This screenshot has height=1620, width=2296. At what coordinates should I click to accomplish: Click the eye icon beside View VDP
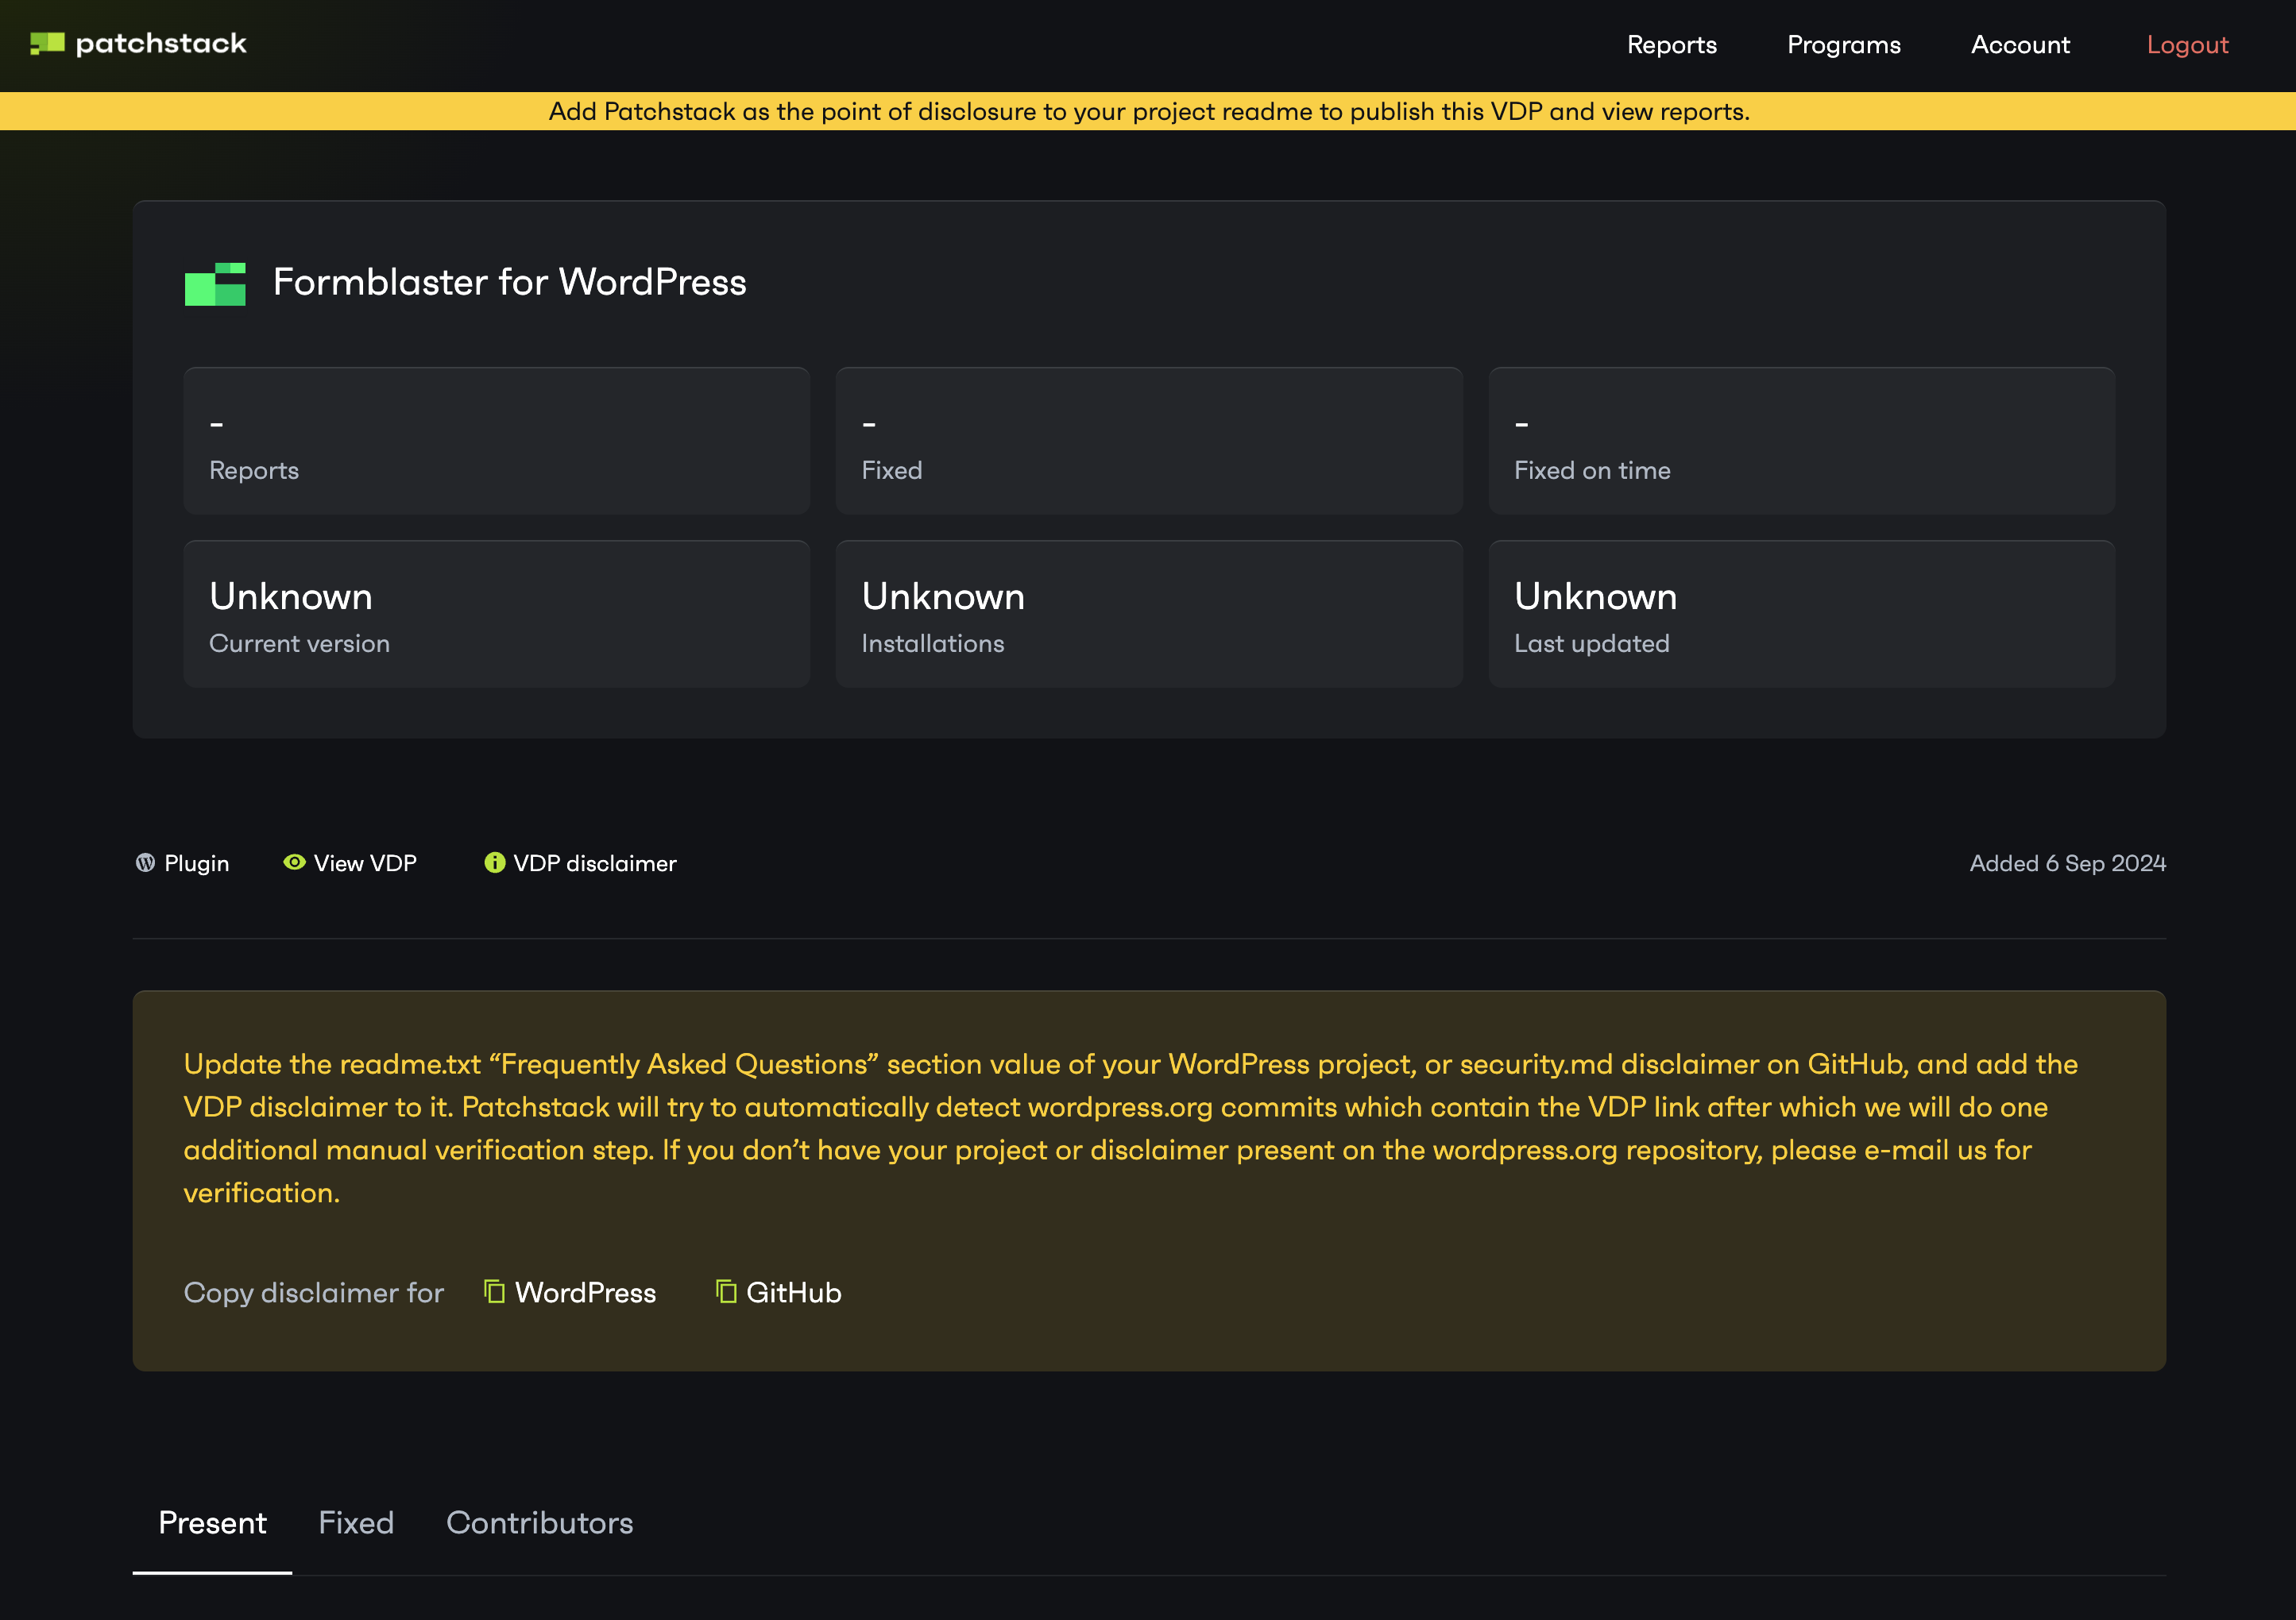tap(294, 862)
